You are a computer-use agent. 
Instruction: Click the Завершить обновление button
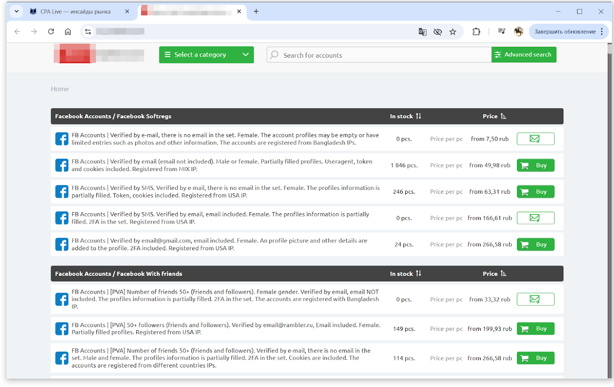(x=565, y=32)
